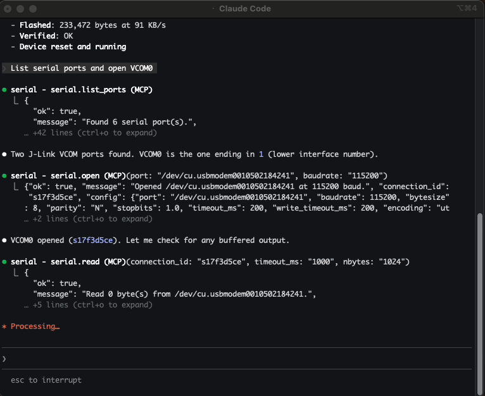The height and width of the screenshot is (396, 485).
Task: Click the green bullet beside serial.read
Action: (x=5, y=261)
